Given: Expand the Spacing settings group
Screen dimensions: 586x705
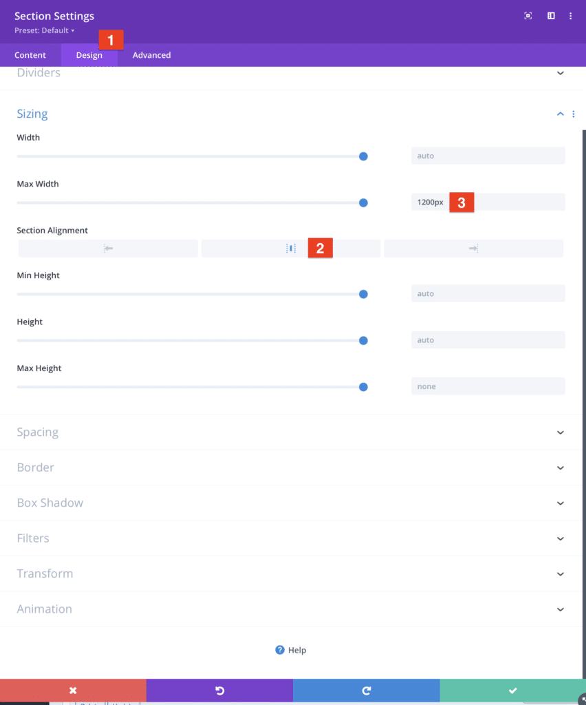Looking at the screenshot, I should 37,432.
